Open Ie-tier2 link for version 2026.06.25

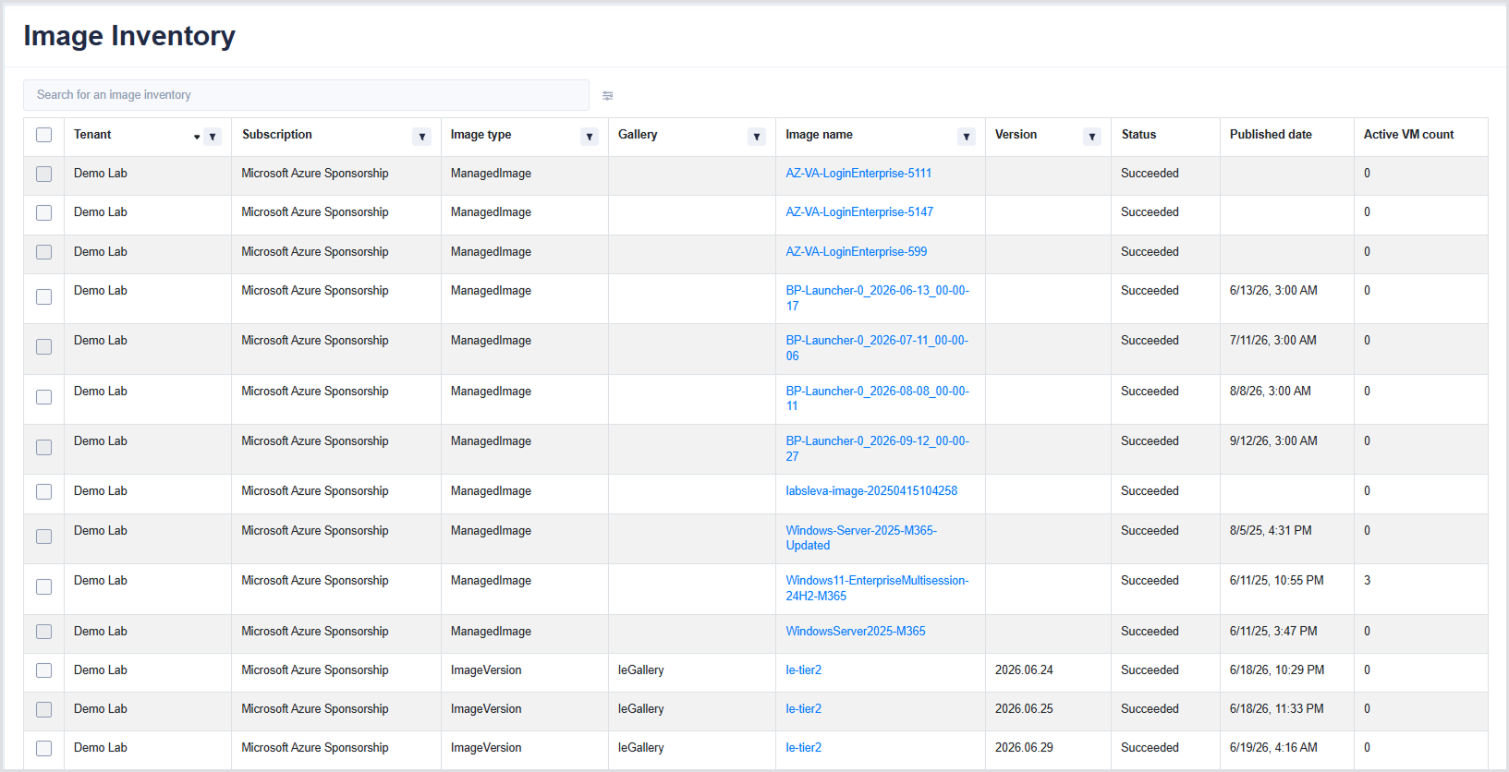(x=803, y=708)
